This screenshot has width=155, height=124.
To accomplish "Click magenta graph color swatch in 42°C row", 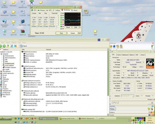I will pyautogui.click(x=63, y=24).
